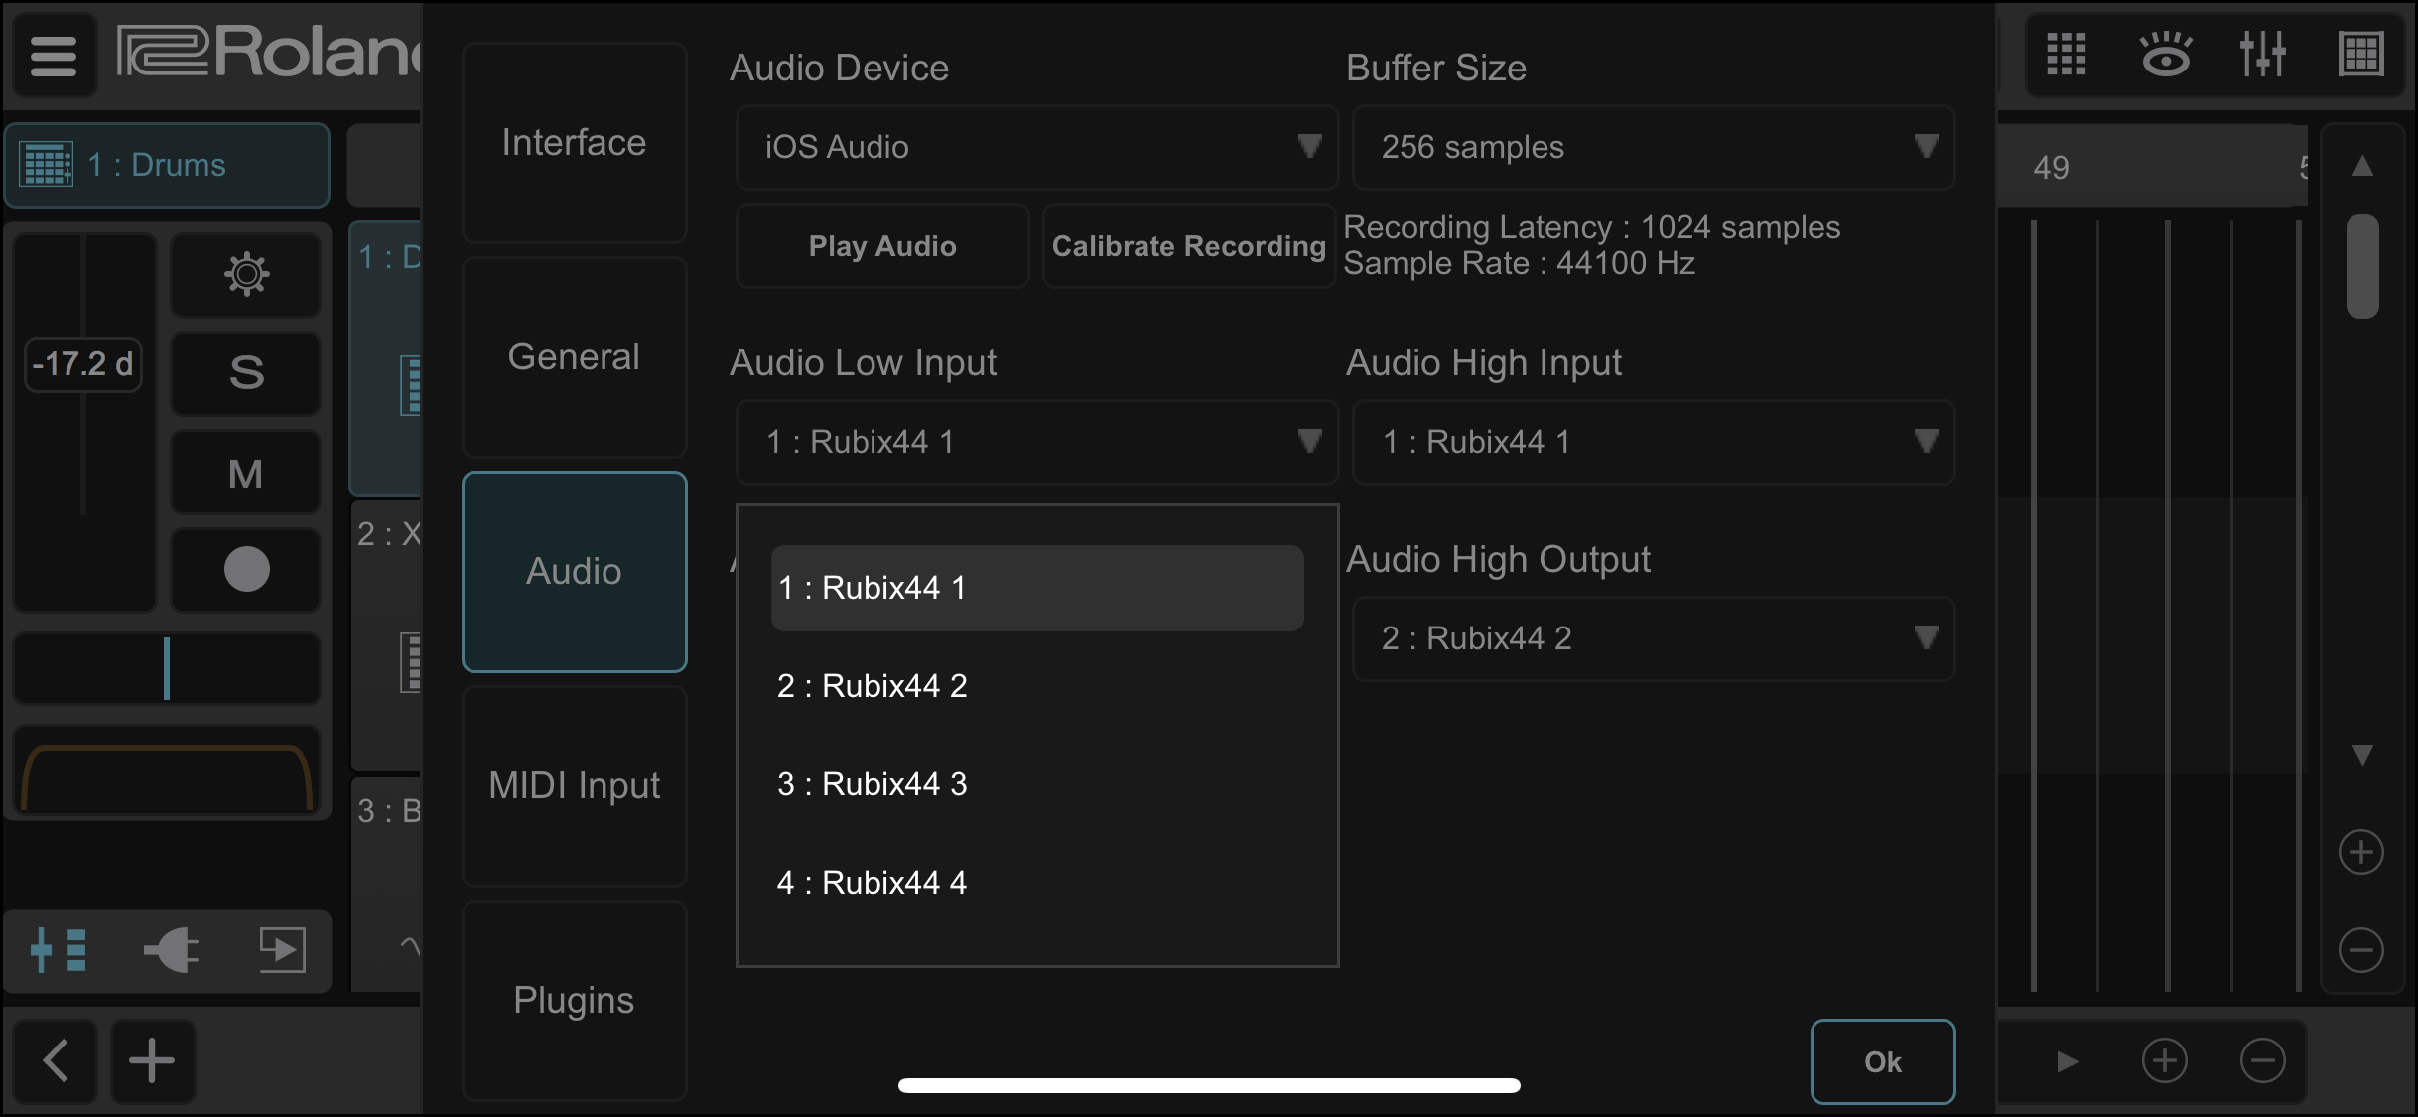2418x1117 pixels.
Task: Add a new track with plus button
Action: [x=152, y=1060]
